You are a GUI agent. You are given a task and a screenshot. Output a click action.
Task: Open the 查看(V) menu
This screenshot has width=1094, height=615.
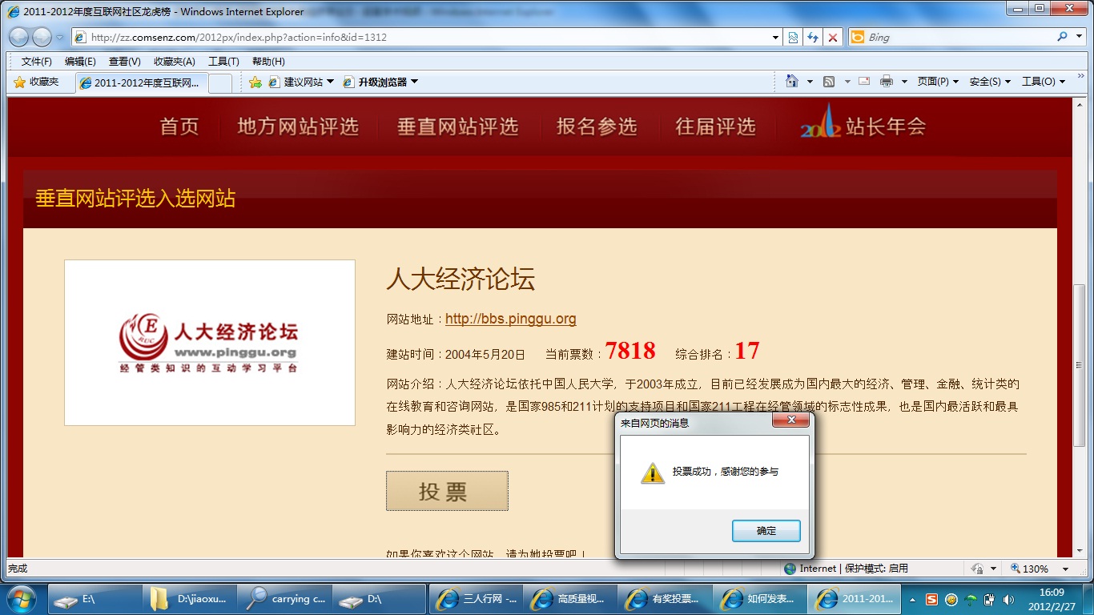tap(124, 62)
